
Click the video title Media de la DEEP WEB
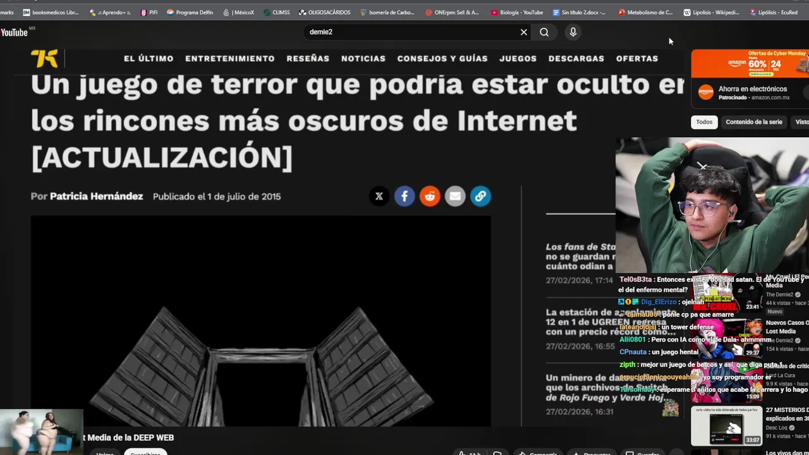tap(128, 437)
